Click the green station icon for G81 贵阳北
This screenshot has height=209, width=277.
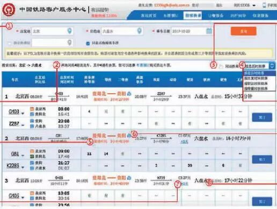pos(32,156)
